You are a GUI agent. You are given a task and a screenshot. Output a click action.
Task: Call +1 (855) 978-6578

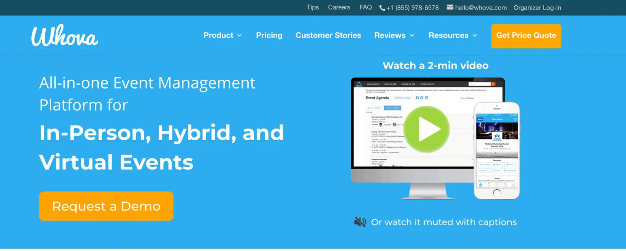point(413,8)
